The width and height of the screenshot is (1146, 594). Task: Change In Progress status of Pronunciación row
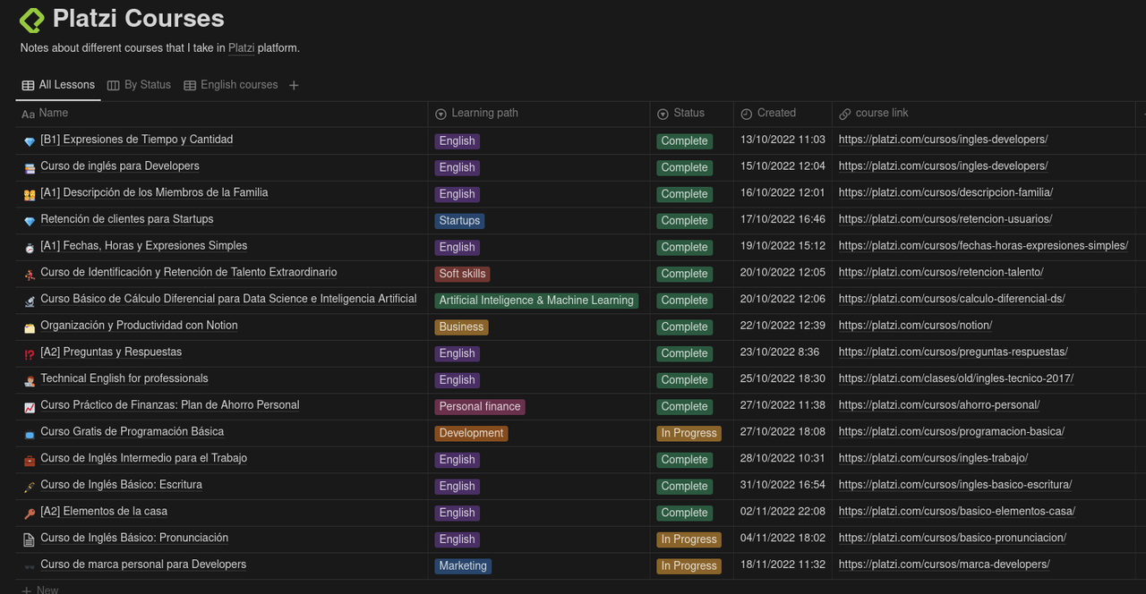[x=688, y=539]
